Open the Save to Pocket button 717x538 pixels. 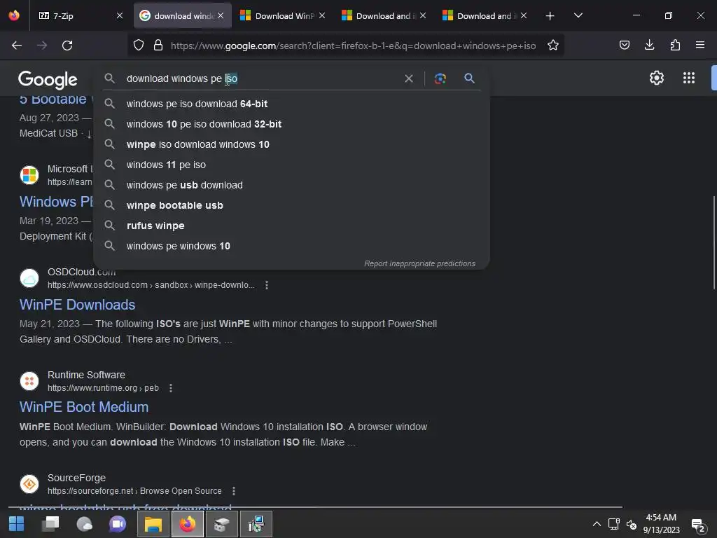[624, 46]
